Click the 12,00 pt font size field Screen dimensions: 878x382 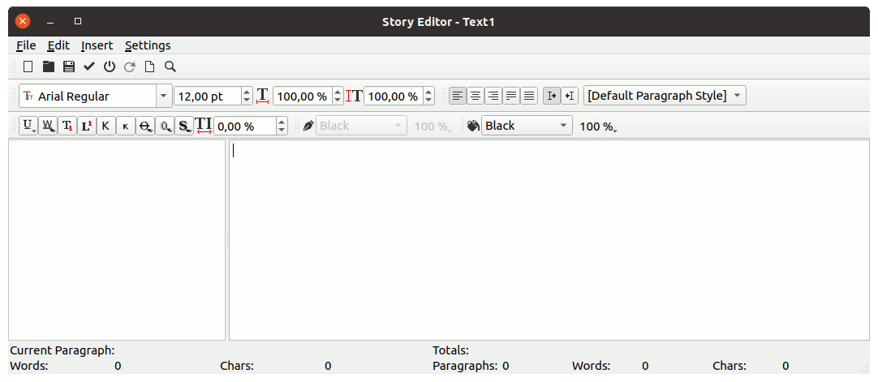point(207,96)
